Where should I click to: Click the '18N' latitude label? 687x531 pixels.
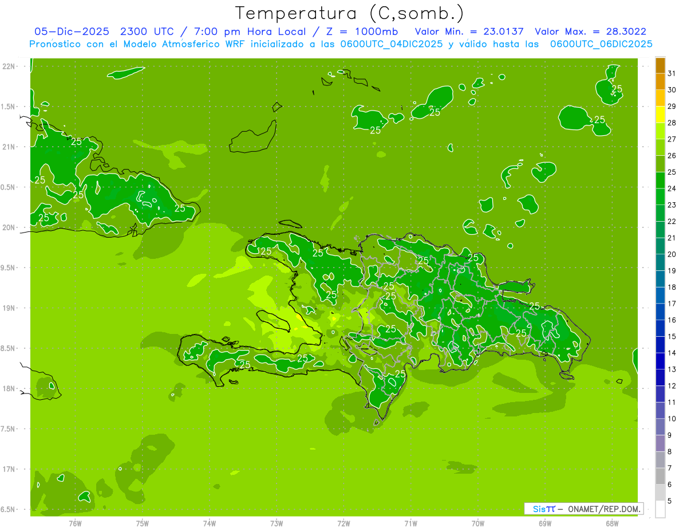coord(10,388)
